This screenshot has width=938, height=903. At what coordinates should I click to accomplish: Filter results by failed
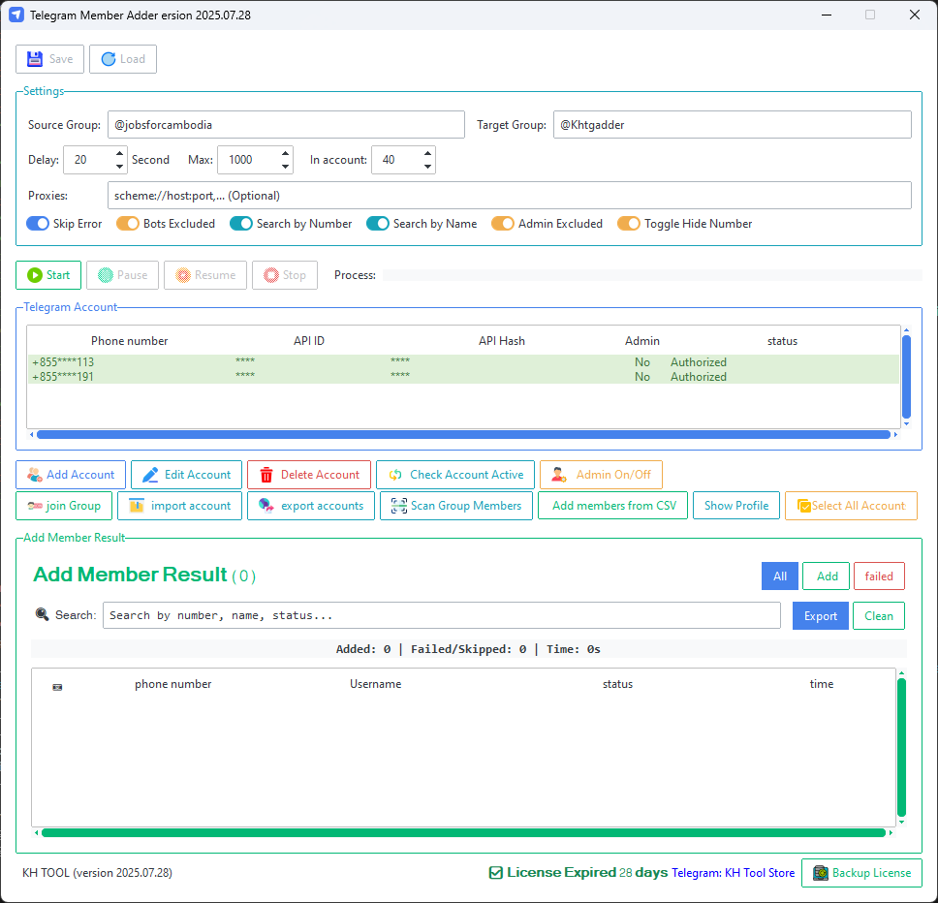click(x=879, y=576)
